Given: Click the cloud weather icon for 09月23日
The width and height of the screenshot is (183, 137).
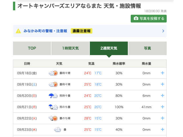Looking at the screenshot, I should pyautogui.click(x=57, y=130).
